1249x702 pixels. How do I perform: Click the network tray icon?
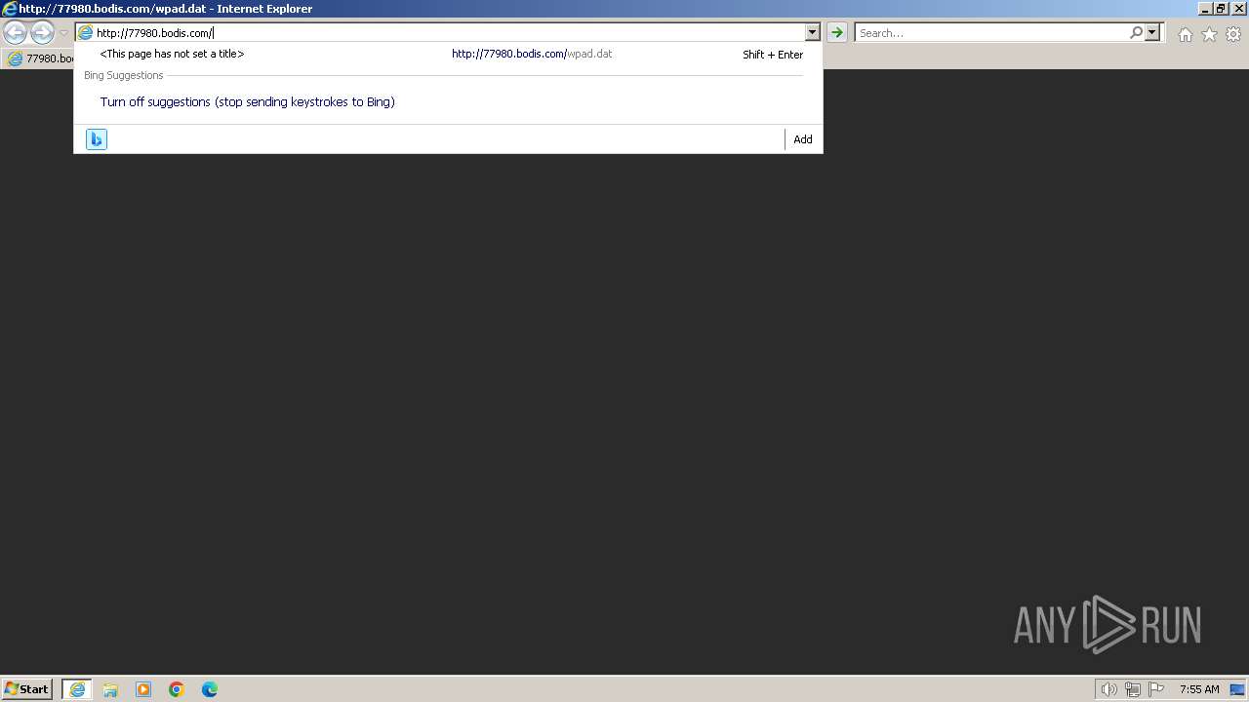[x=1133, y=689]
